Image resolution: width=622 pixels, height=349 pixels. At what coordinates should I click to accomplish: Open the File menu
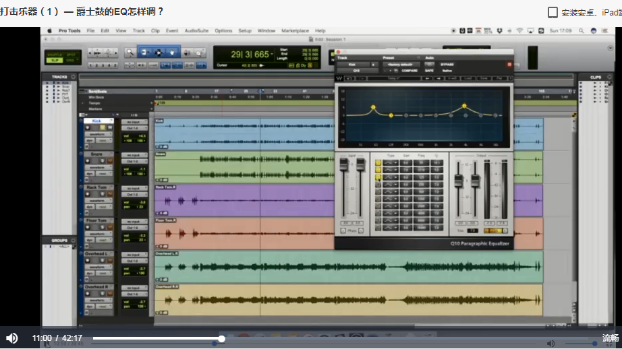[x=91, y=30]
